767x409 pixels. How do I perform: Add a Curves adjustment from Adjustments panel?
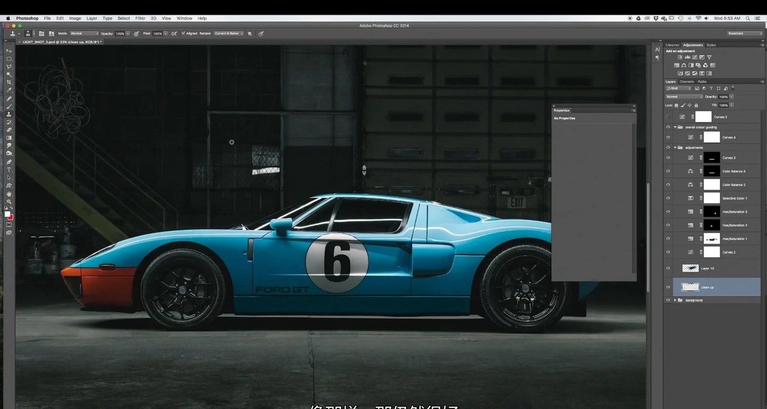coord(694,57)
